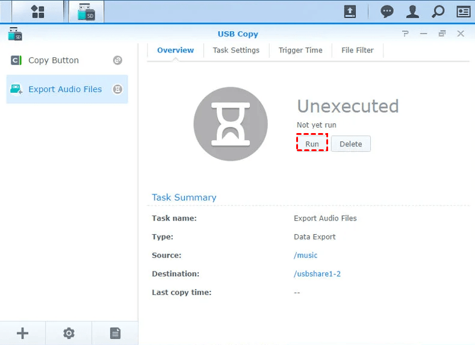Select the Copy Button task
This screenshot has width=475, height=345.
click(x=54, y=60)
